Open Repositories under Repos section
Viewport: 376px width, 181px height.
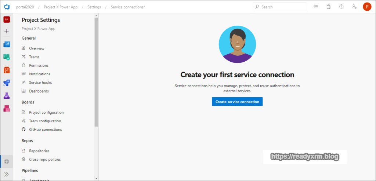coord(39,151)
